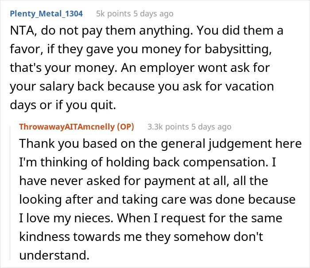Viewport: 310px width, 268px height.
Task: Click the final word "understand." in reply
Action: click(x=54, y=255)
